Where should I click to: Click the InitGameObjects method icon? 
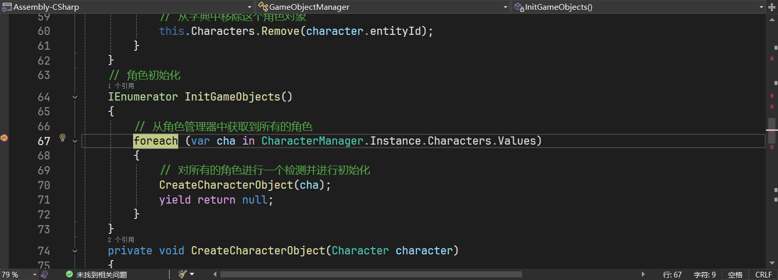[x=519, y=7]
